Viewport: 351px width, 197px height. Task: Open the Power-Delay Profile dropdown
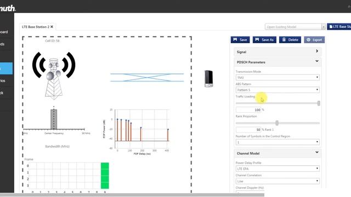(x=278, y=169)
